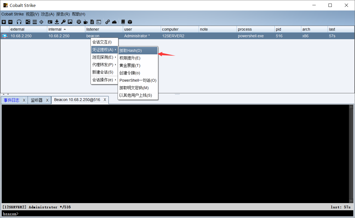Image resolution: width=355 pixels, height=218 pixels.
Task: Open the 攻击(A) menu
Action: (x=48, y=14)
